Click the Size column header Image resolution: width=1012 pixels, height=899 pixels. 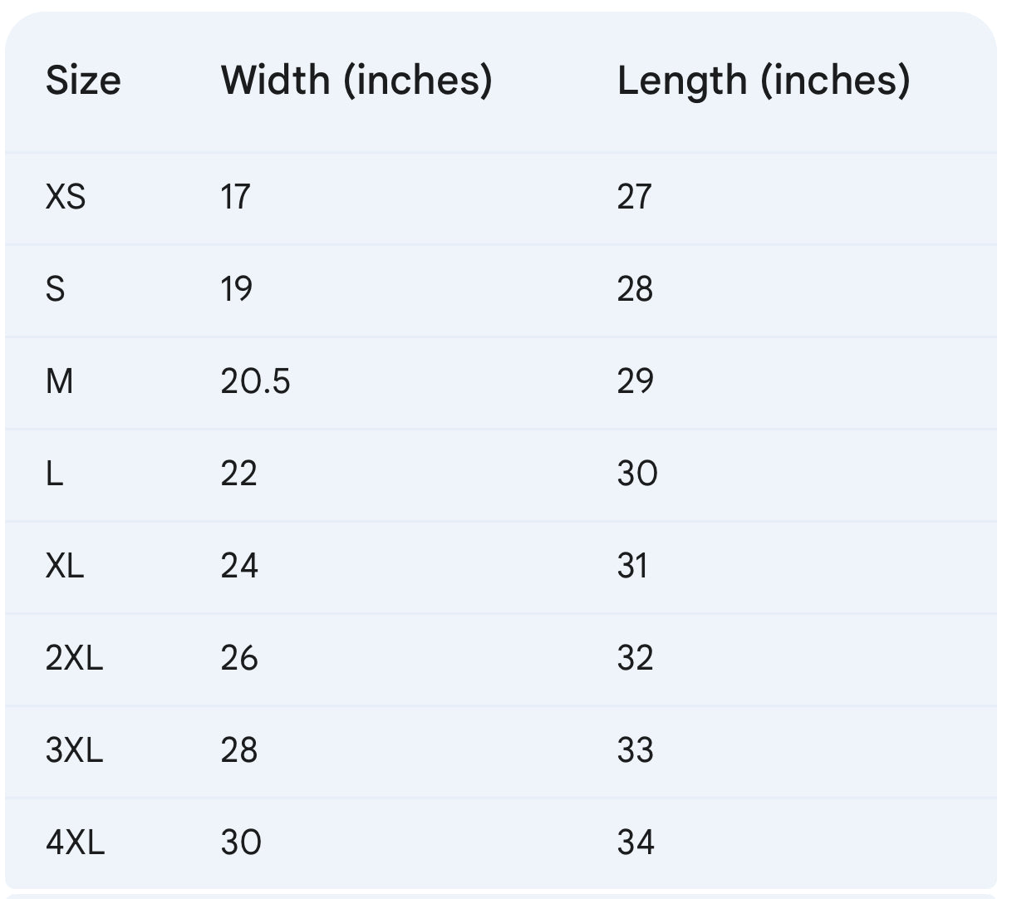[83, 81]
